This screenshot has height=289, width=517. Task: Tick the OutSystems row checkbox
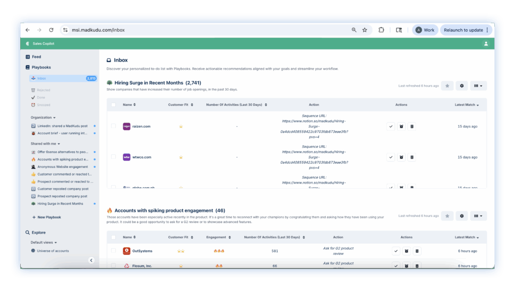(114, 251)
